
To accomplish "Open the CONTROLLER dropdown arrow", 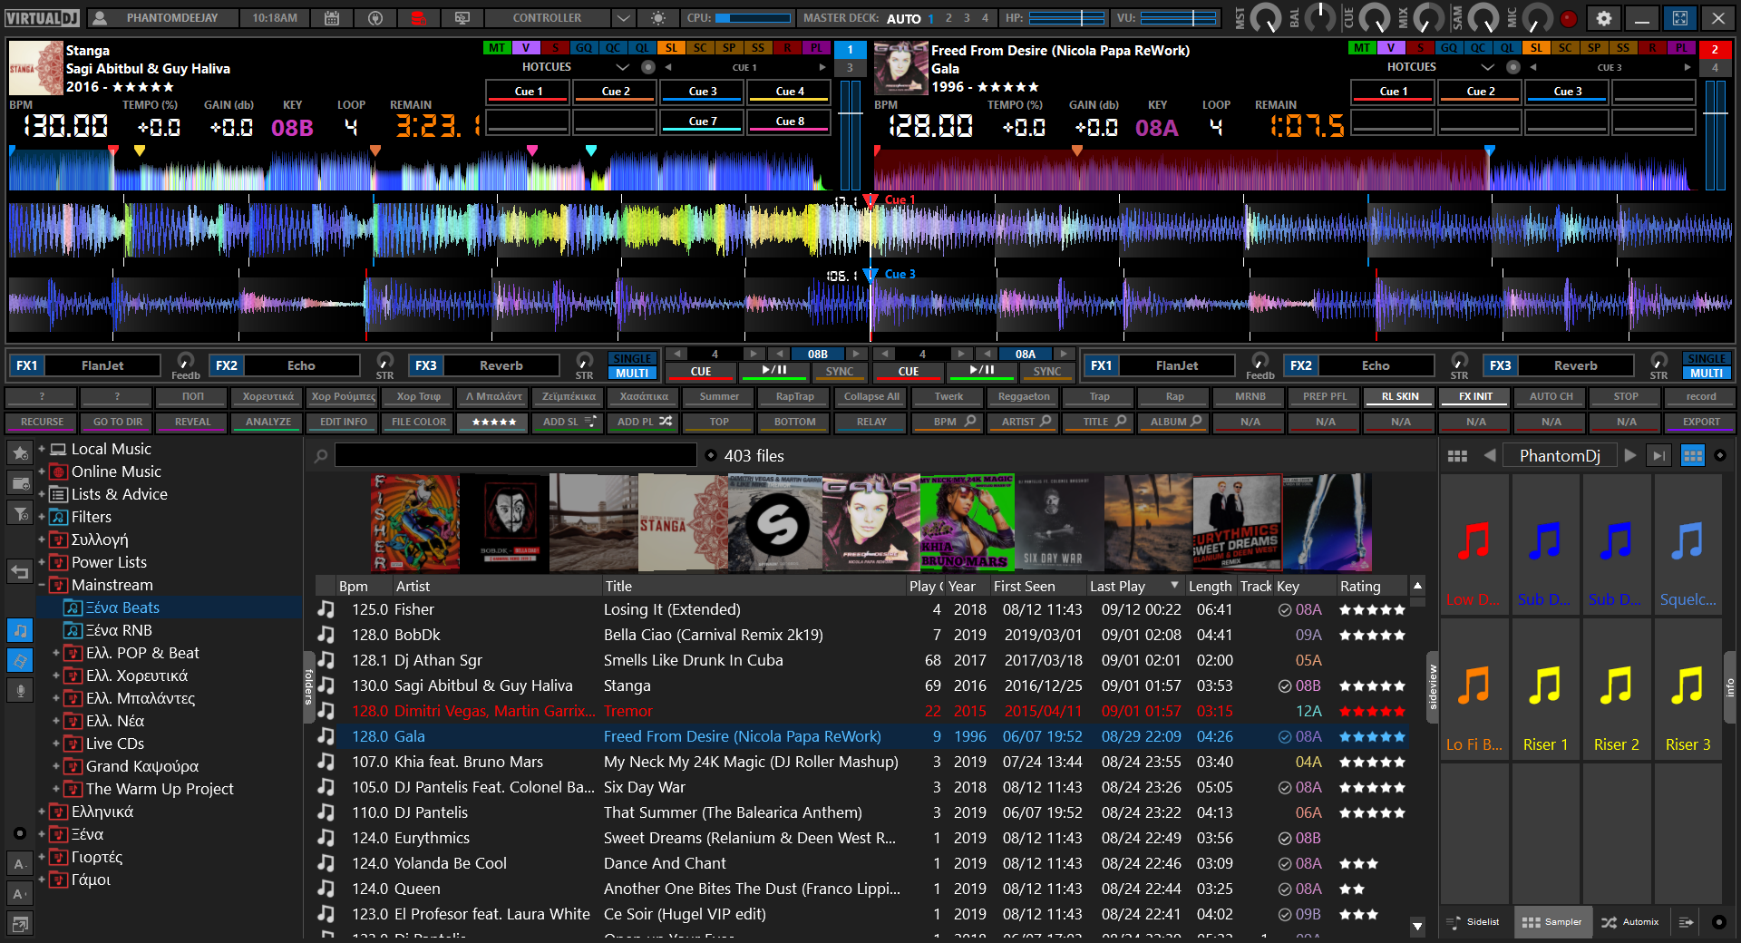I will tap(622, 18).
